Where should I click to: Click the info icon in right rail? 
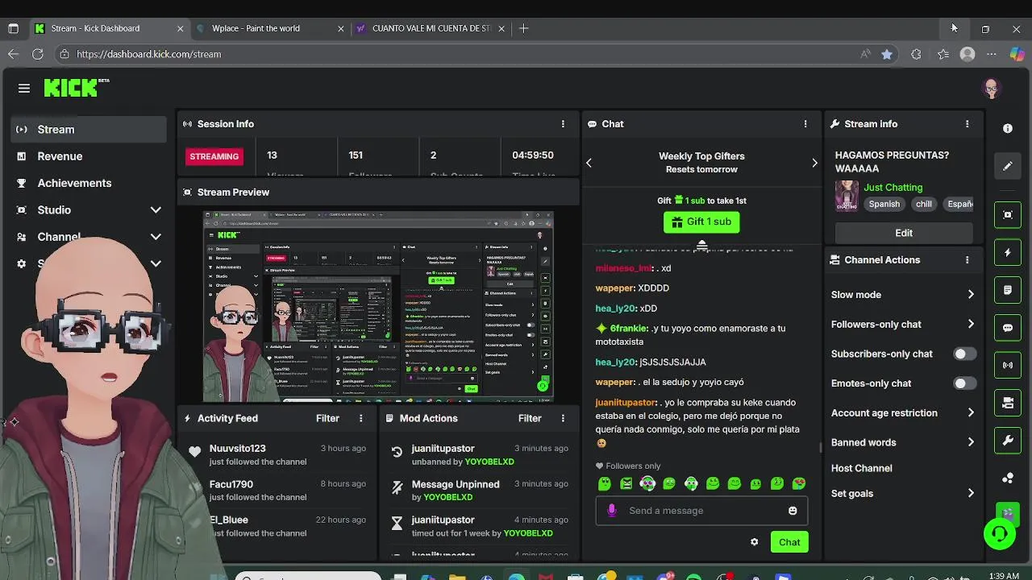(1008, 129)
